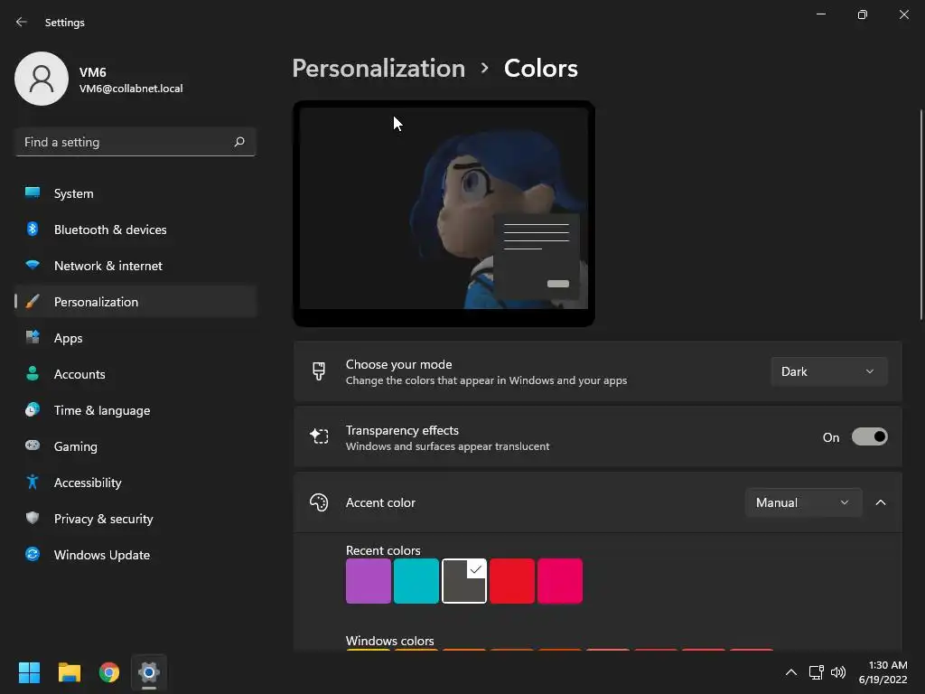Click the Personalization breadcrumb link
Viewport: 925px width, 694px height.
click(378, 69)
